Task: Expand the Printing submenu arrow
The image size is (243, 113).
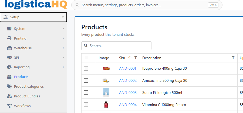Action: (x=63, y=38)
